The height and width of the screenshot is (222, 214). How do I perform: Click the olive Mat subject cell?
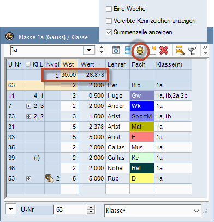point(142,127)
